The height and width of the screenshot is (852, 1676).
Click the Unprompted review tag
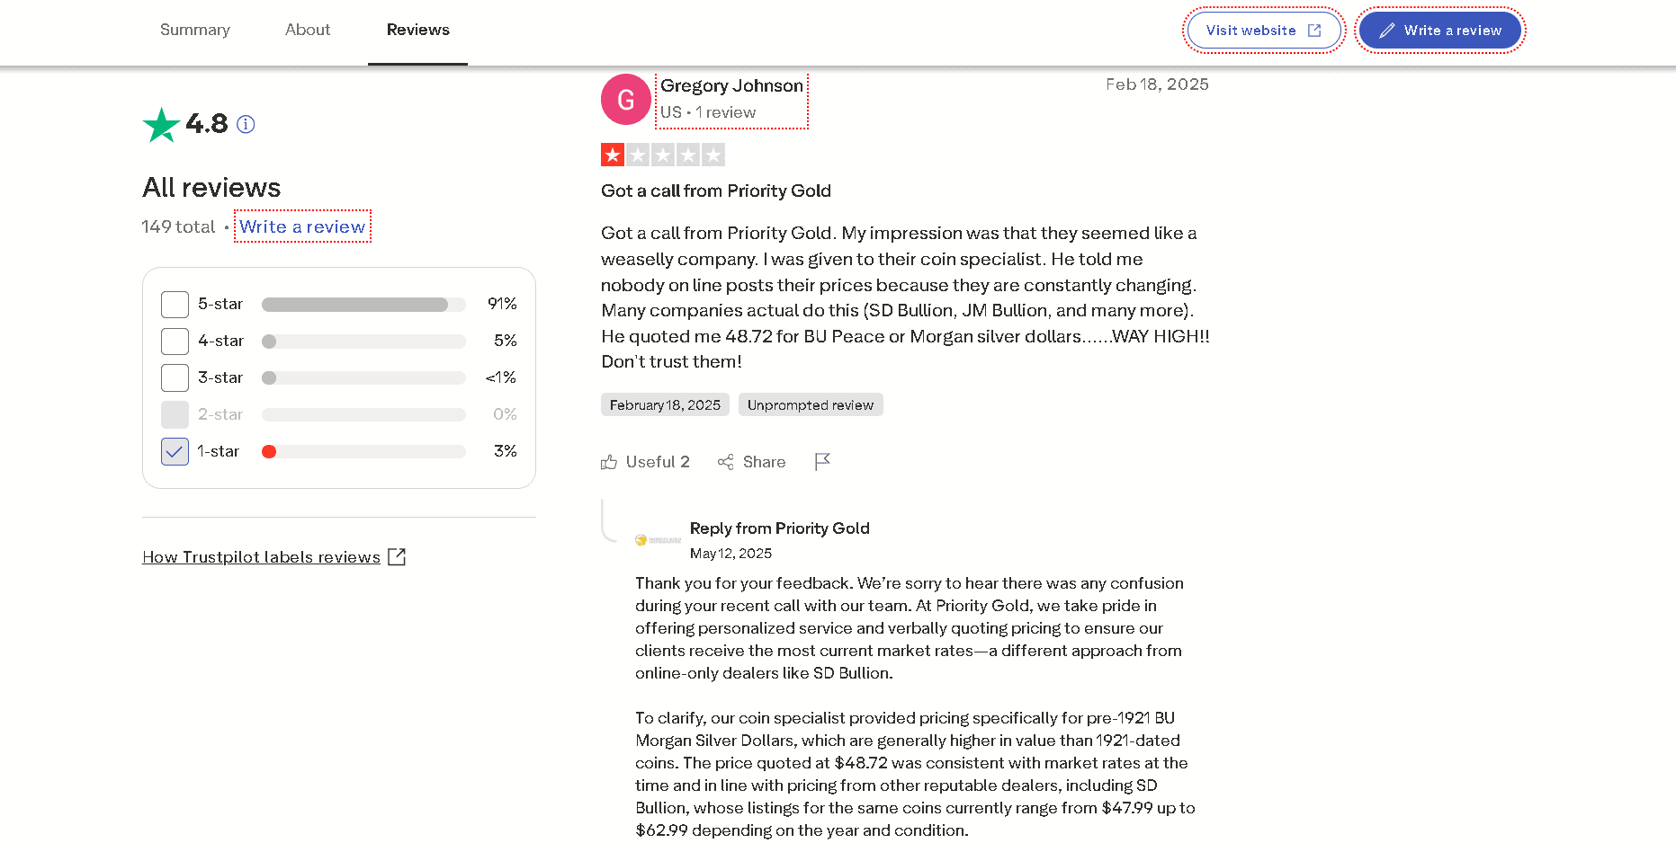pos(811,405)
